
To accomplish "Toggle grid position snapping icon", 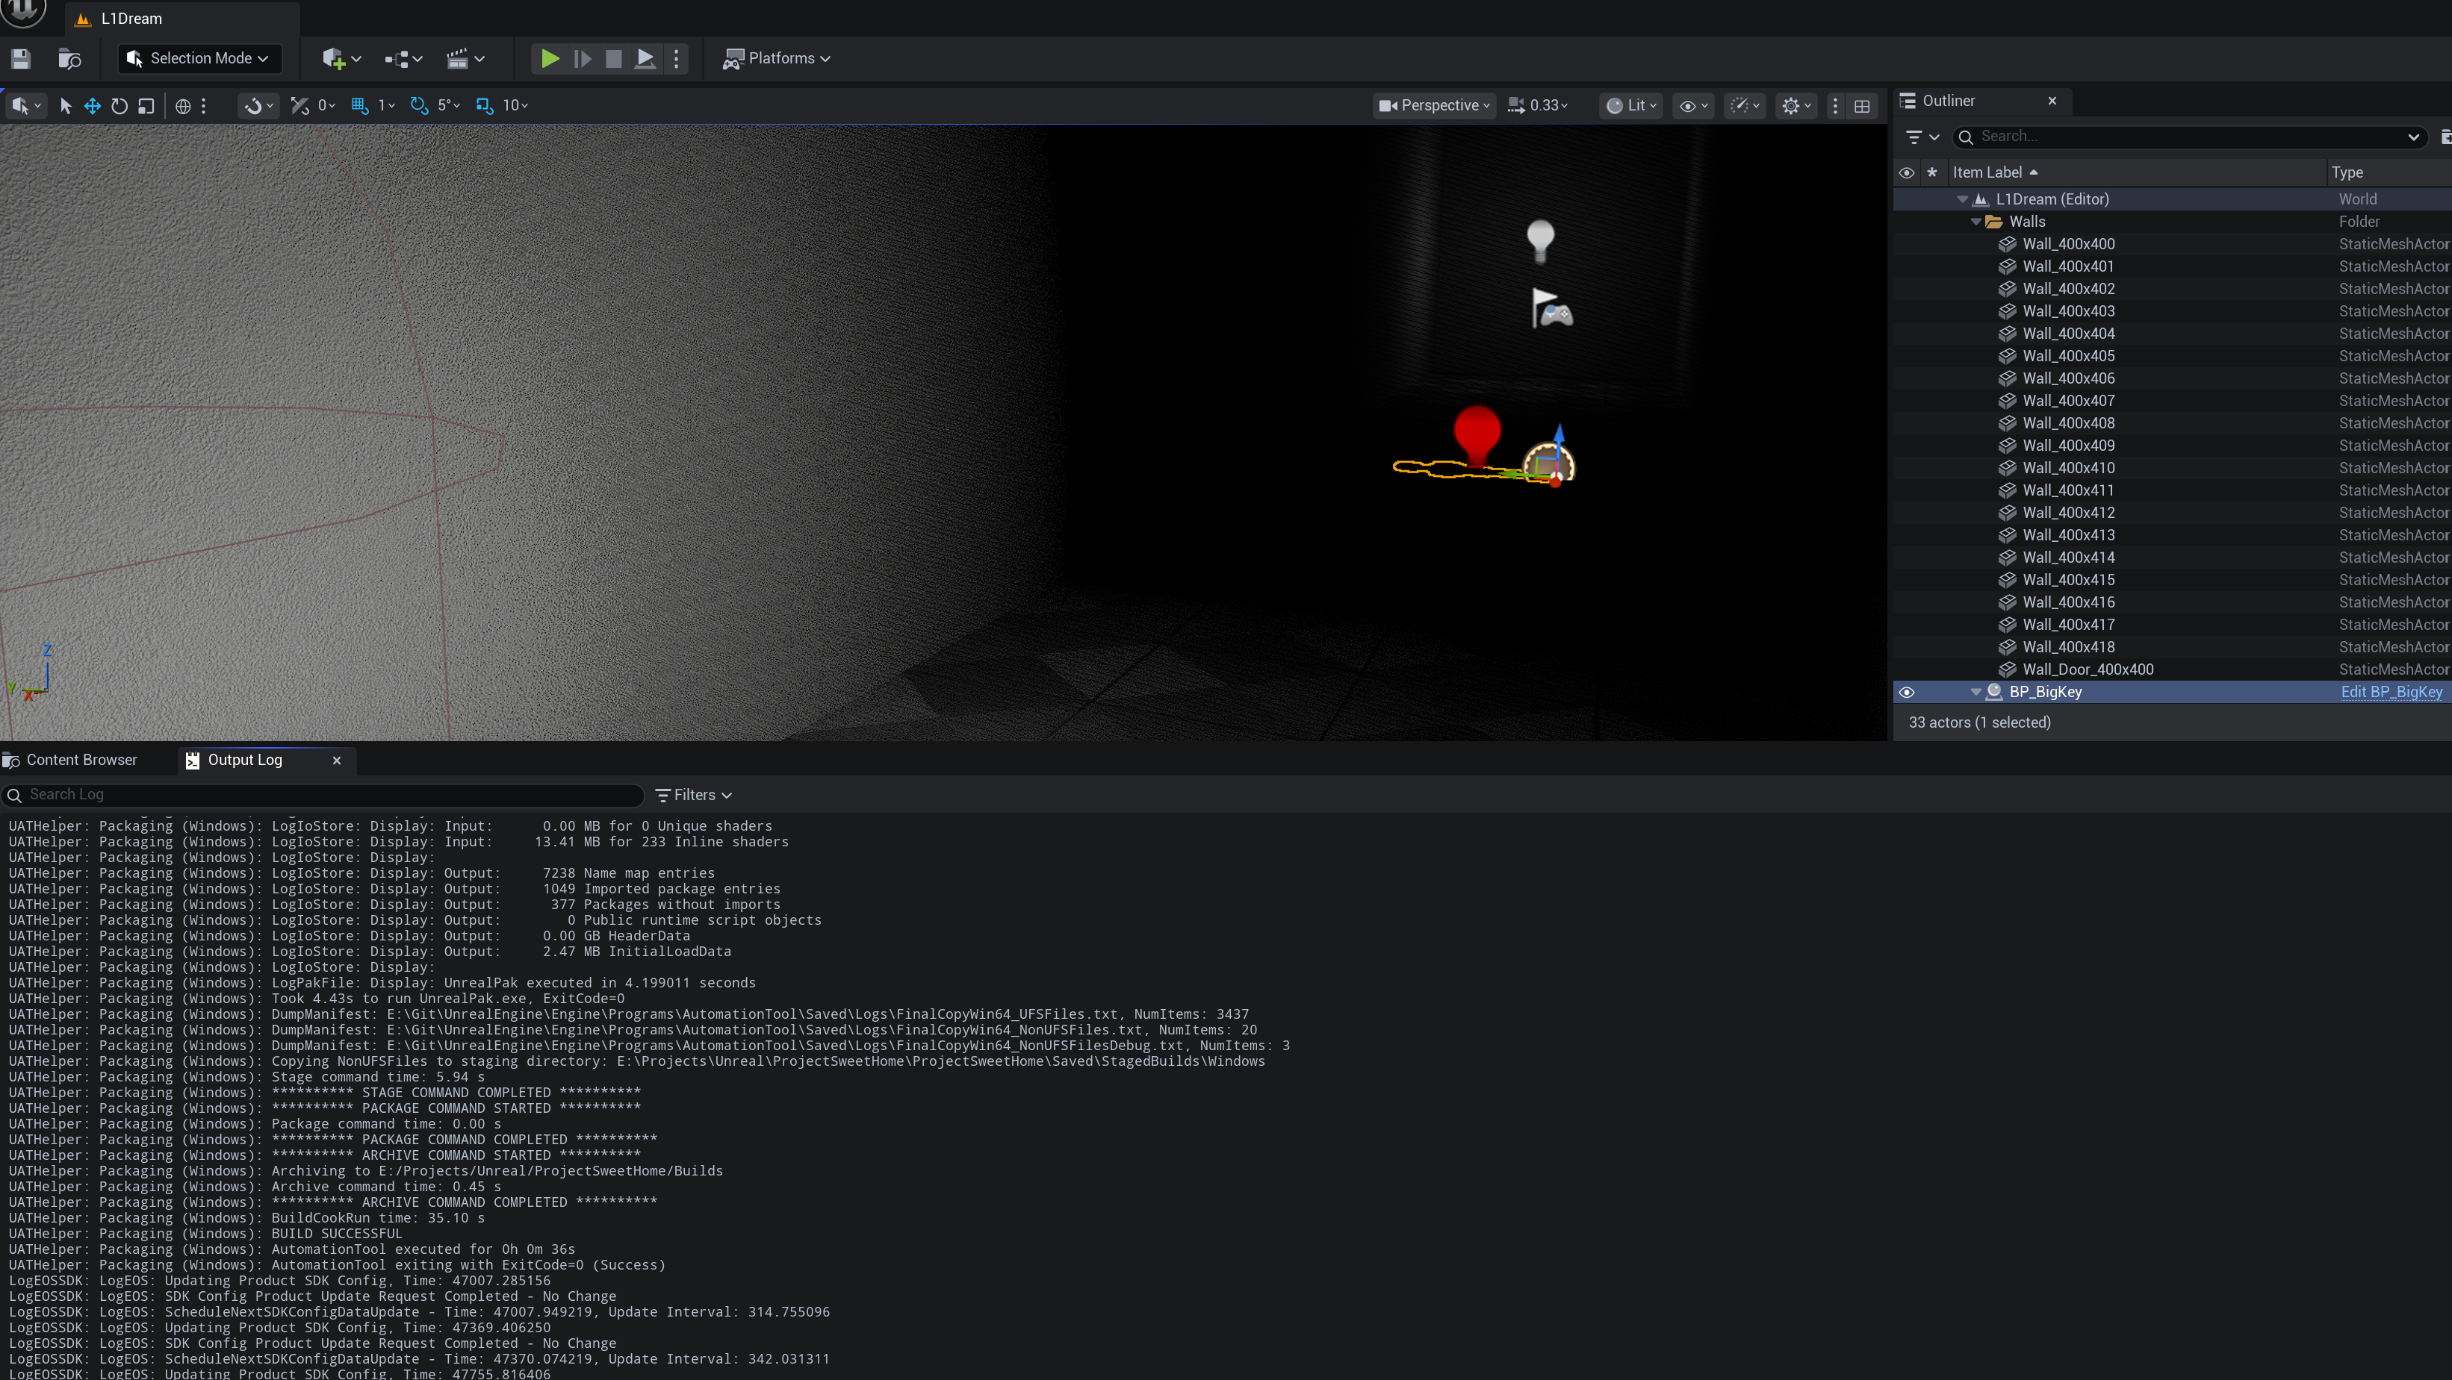I will (360, 105).
